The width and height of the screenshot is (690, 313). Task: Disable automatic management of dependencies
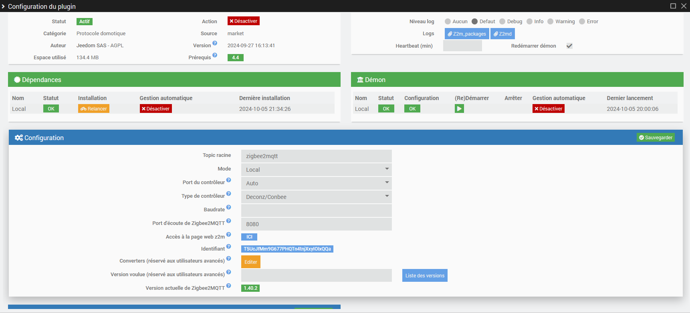pyautogui.click(x=156, y=108)
